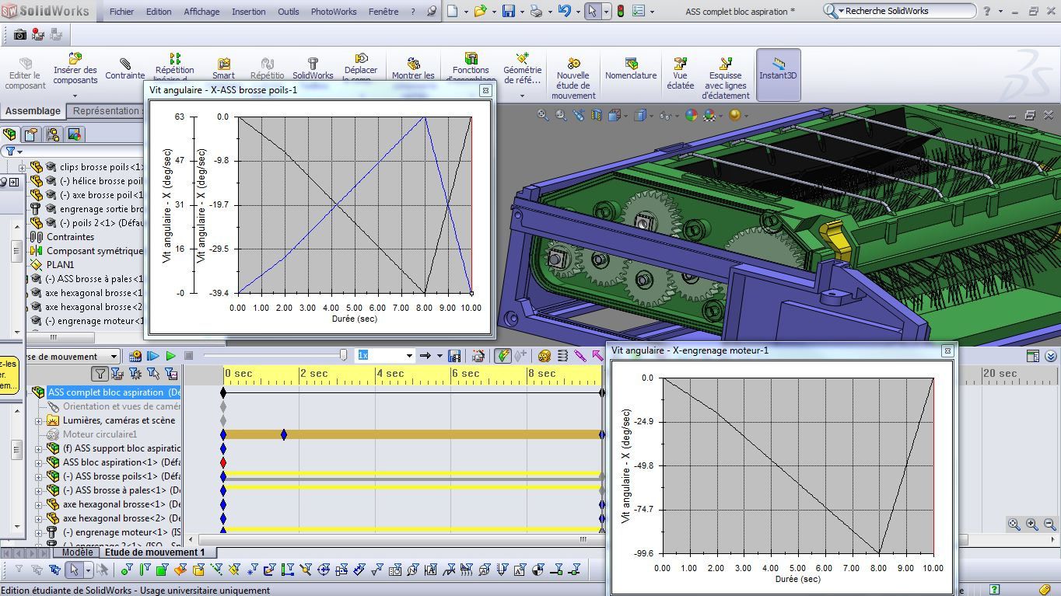The width and height of the screenshot is (1061, 596).
Task: Play the motion study
Action: 170,356
